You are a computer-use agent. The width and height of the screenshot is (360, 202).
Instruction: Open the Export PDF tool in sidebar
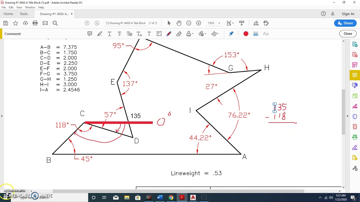[355, 44]
